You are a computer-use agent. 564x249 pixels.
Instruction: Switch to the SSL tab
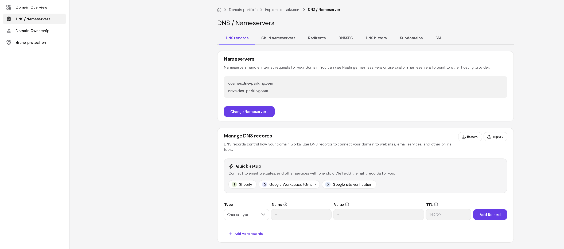438,38
